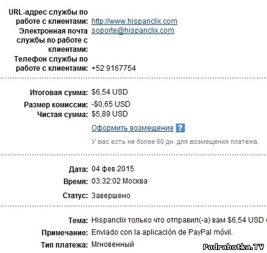Click the soporte@hispanclix.com email link

133,30
